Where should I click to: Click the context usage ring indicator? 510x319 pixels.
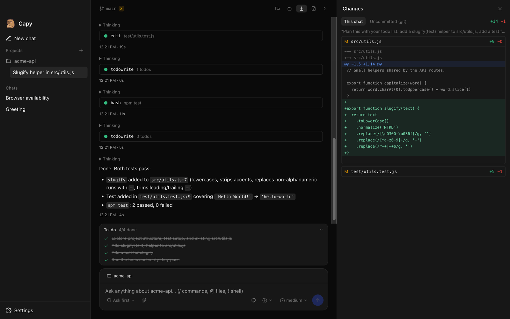[x=253, y=300]
